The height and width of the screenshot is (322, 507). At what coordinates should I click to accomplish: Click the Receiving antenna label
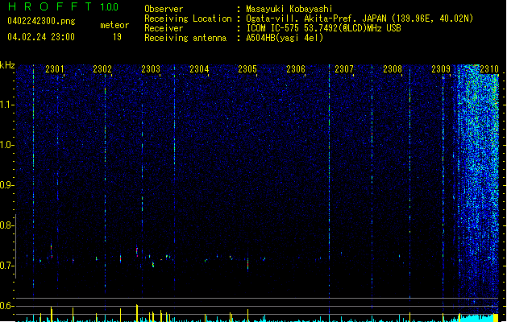(185, 38)
